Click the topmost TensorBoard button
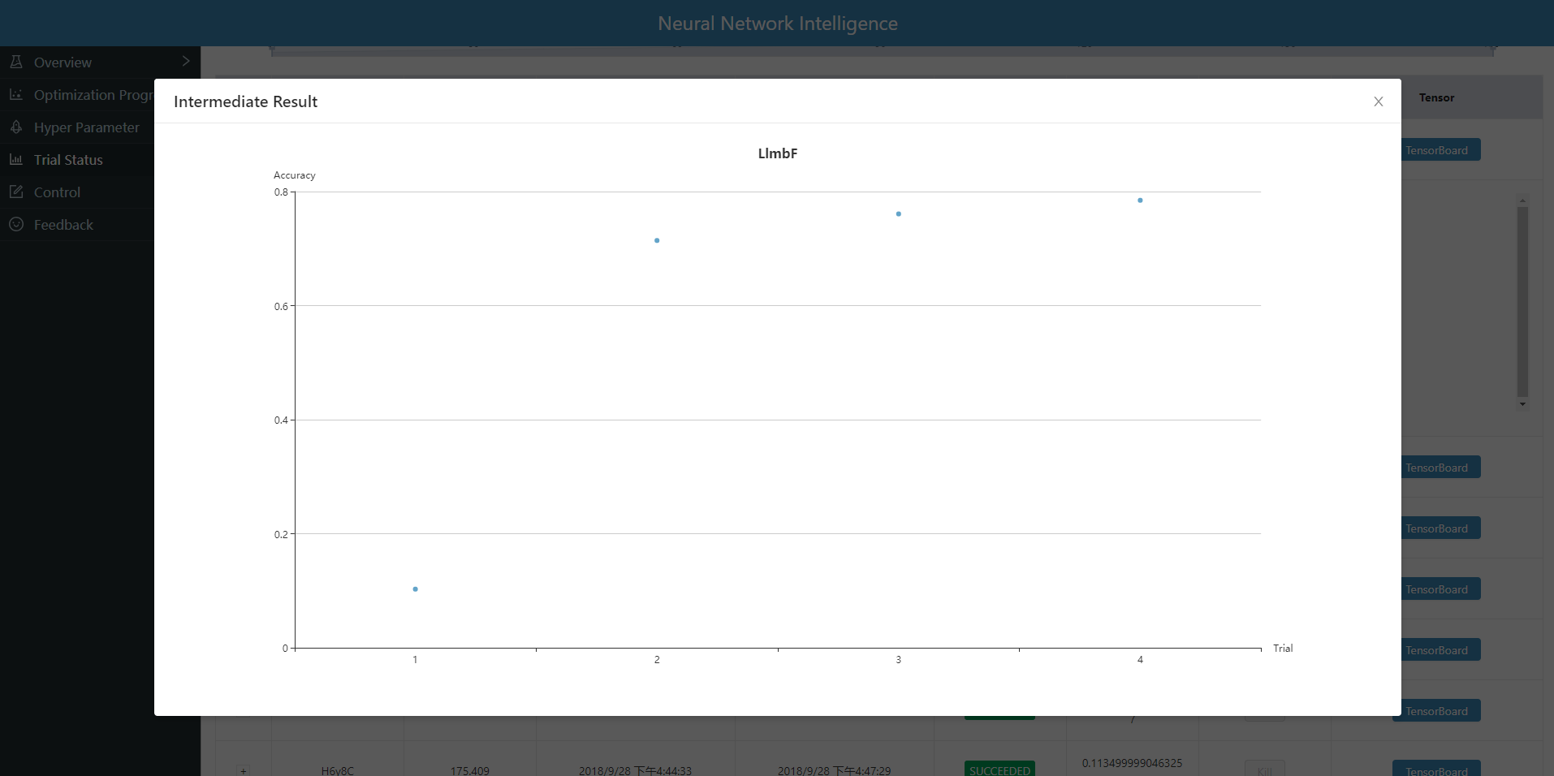The width and height of the screenshot is (1554, 776). [1436, 150]
